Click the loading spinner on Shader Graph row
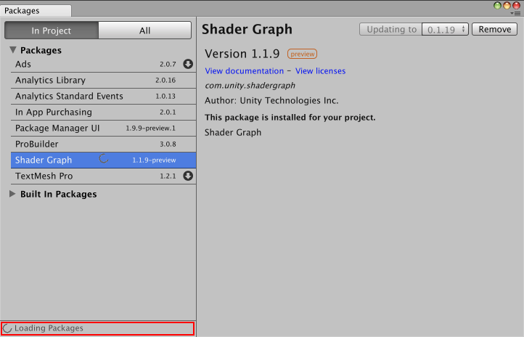Screen dimensions: 524x337 [104, 159]
